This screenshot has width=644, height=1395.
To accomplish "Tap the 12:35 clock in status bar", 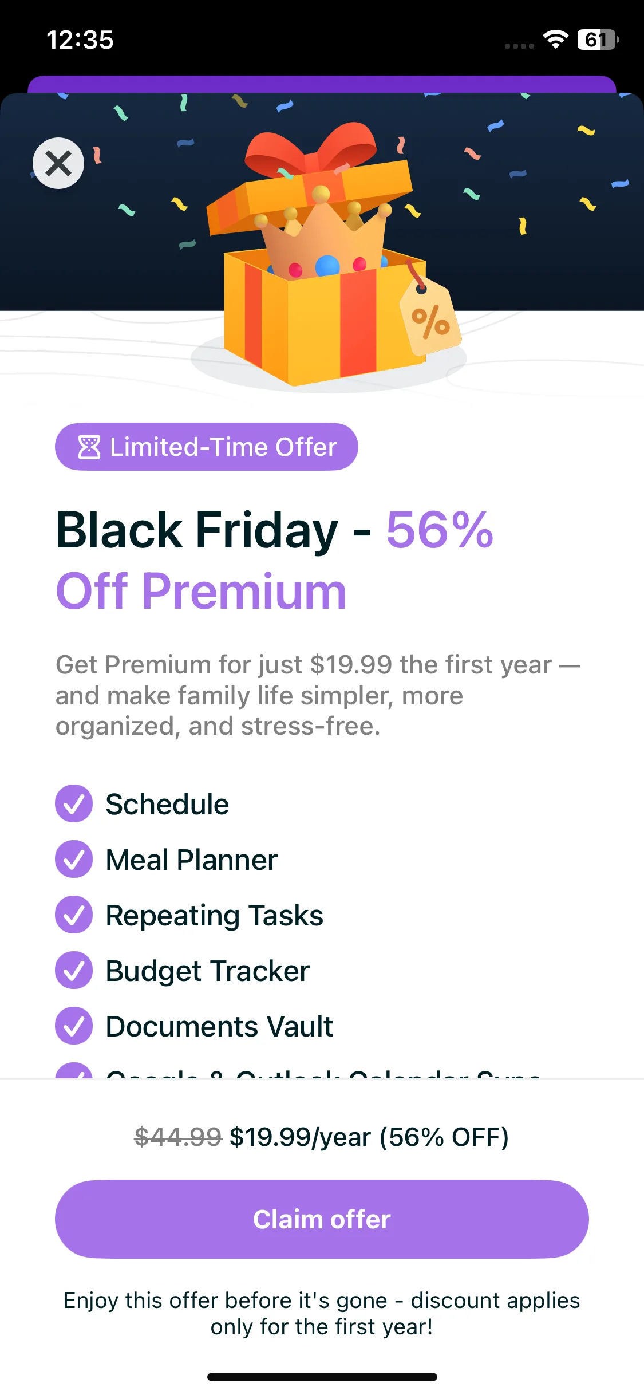I will click(x=80, y=40).
